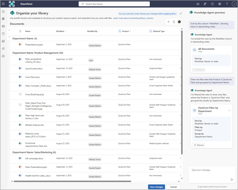Click the vertical scrollbar of the documents list
The image size is (238, 190).
click(182, 92)
